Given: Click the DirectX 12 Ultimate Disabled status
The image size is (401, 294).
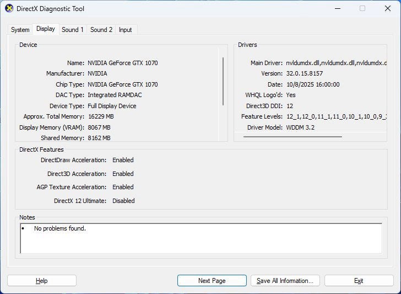Looking at the screenshot, I should click(123, 201).
